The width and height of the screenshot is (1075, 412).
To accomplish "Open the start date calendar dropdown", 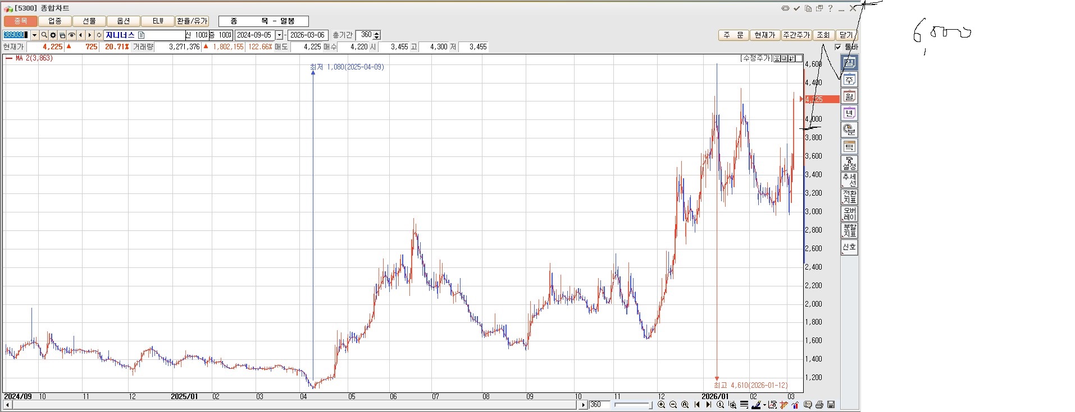I will [x=279, y=35].
